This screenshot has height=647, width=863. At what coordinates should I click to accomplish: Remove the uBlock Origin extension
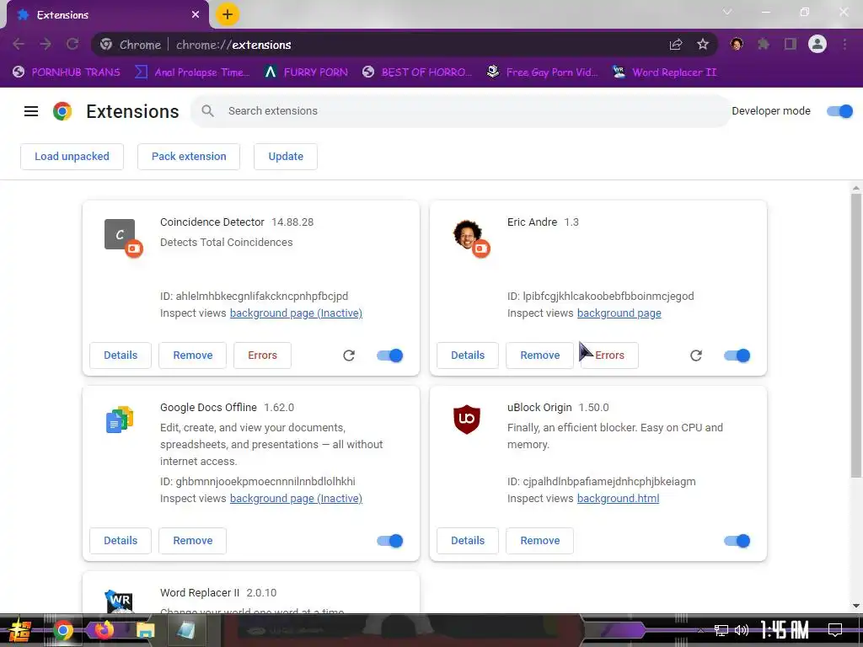point(540,541)
